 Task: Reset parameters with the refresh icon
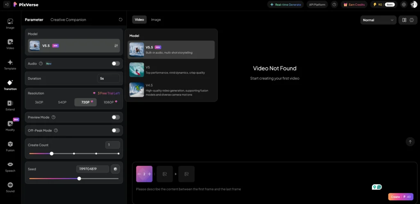121,20
